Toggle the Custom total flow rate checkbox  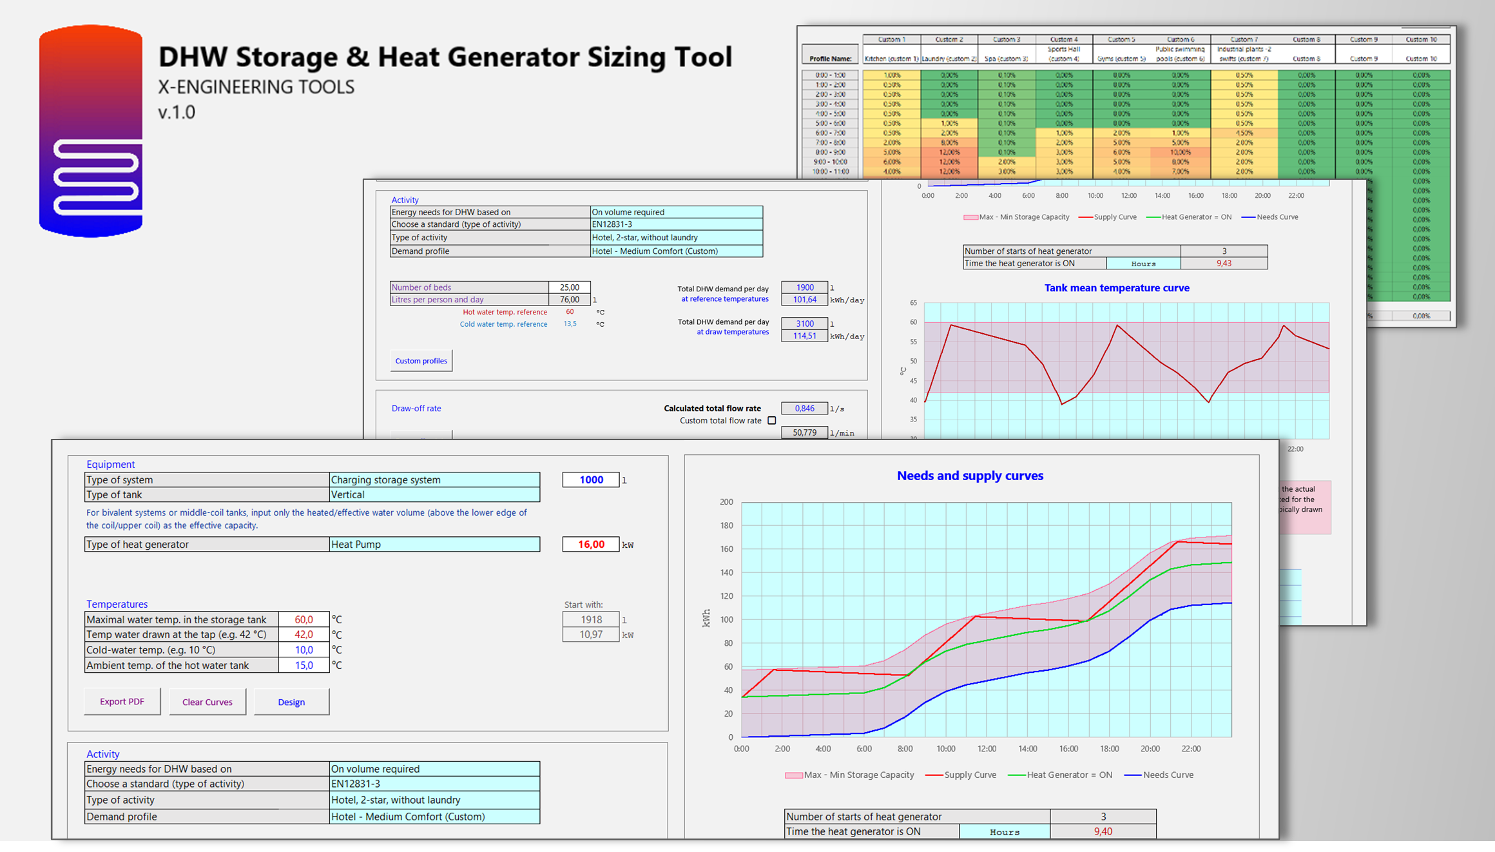771,420
